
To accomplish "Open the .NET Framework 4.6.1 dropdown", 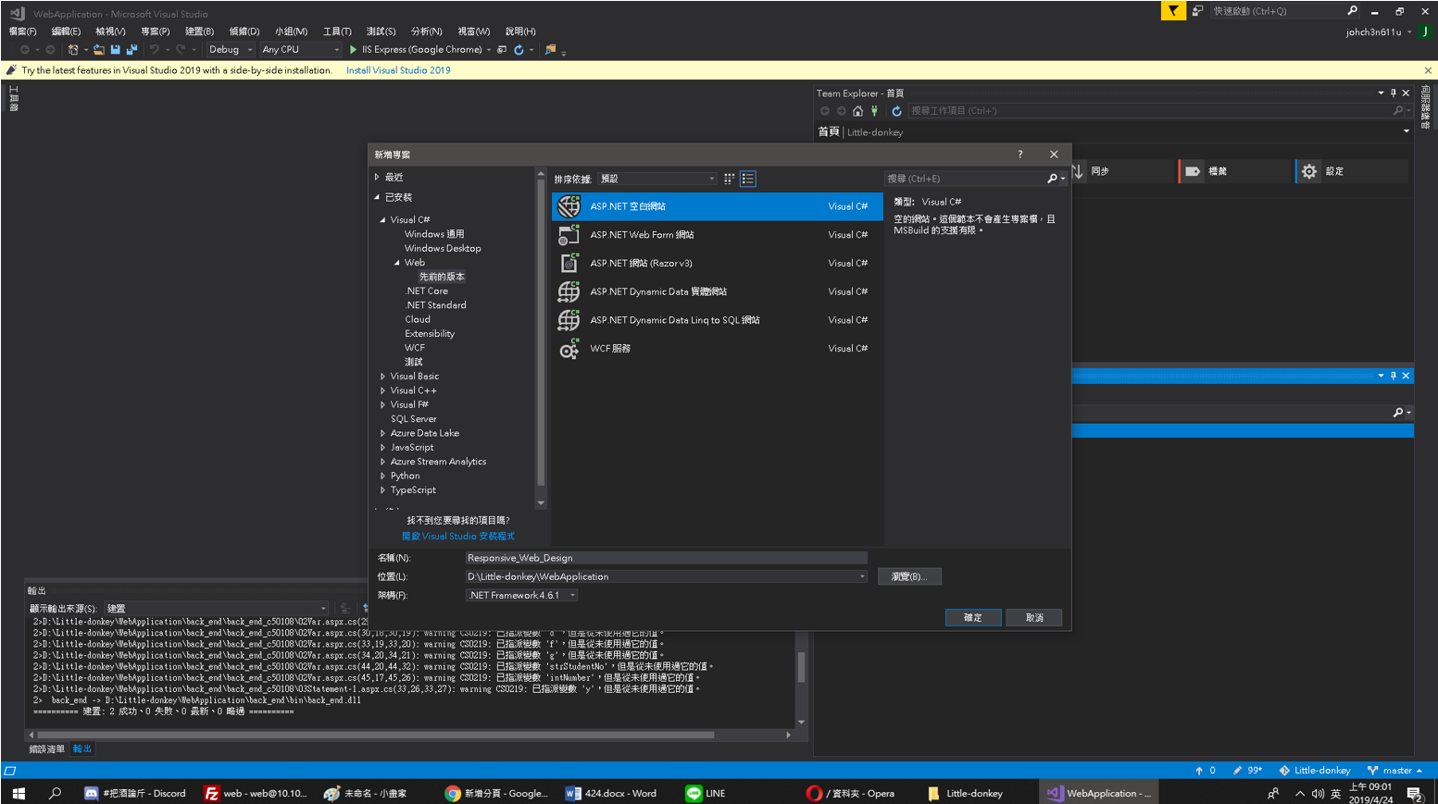I will click(x=522, y=596).
